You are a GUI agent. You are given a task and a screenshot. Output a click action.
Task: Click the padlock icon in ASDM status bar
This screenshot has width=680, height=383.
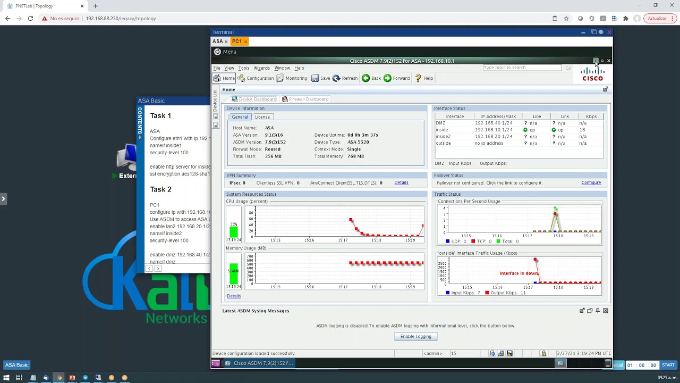[543, 353]
